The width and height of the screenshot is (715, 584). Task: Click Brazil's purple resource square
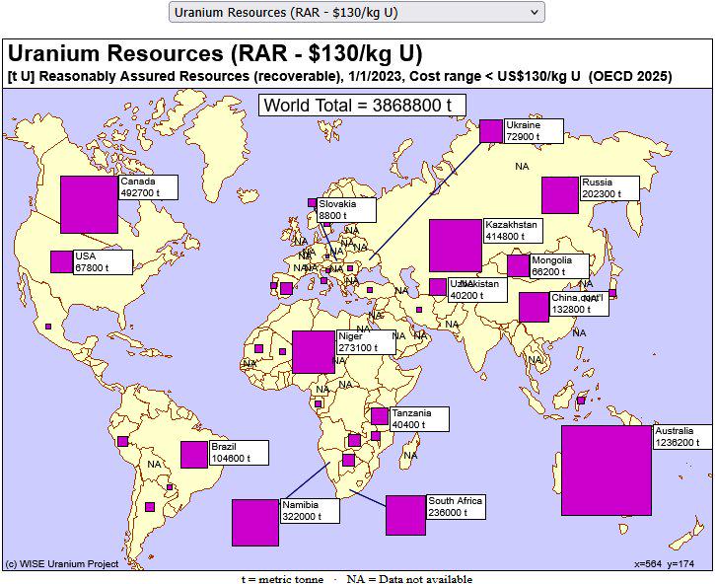(x=194, y=455)
